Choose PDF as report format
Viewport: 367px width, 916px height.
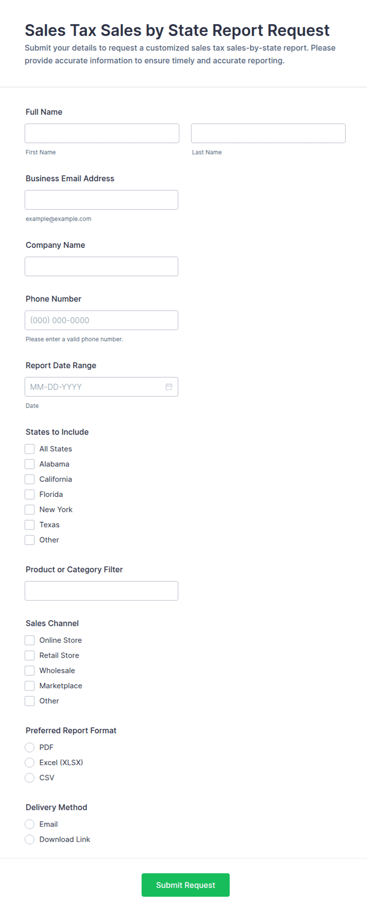[x=30, y=747]
